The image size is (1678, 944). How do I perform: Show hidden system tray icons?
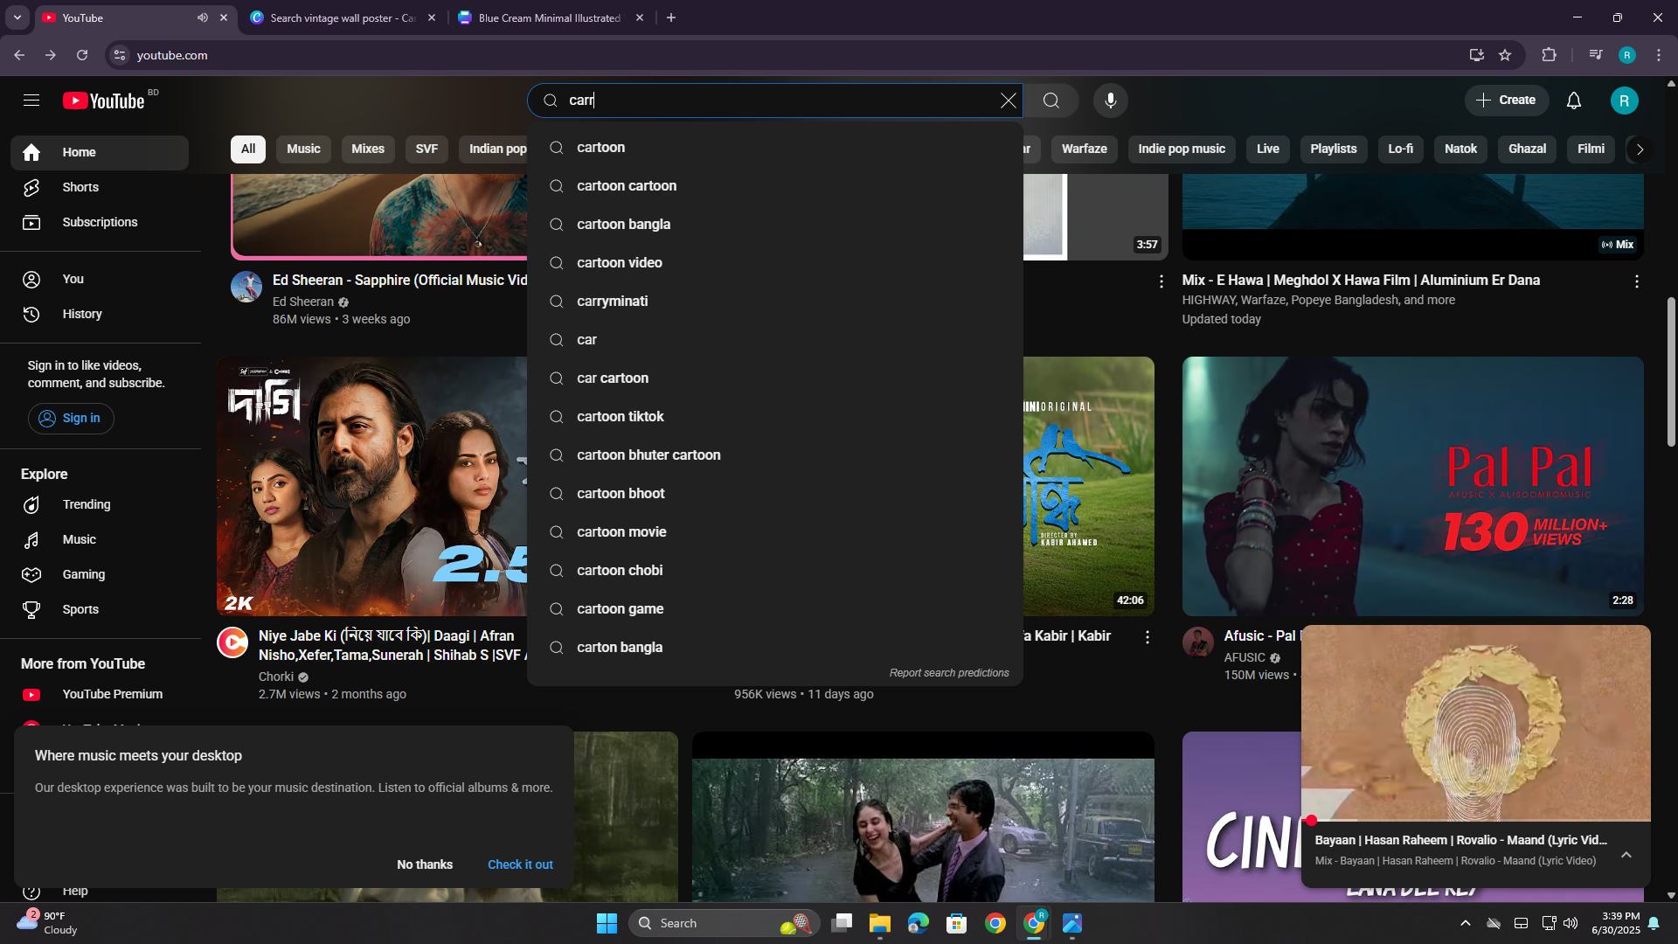pos(1466,923)
